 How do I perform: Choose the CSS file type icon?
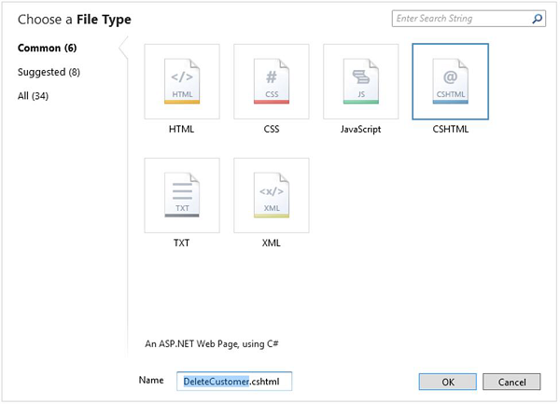[x=272, y=81]
